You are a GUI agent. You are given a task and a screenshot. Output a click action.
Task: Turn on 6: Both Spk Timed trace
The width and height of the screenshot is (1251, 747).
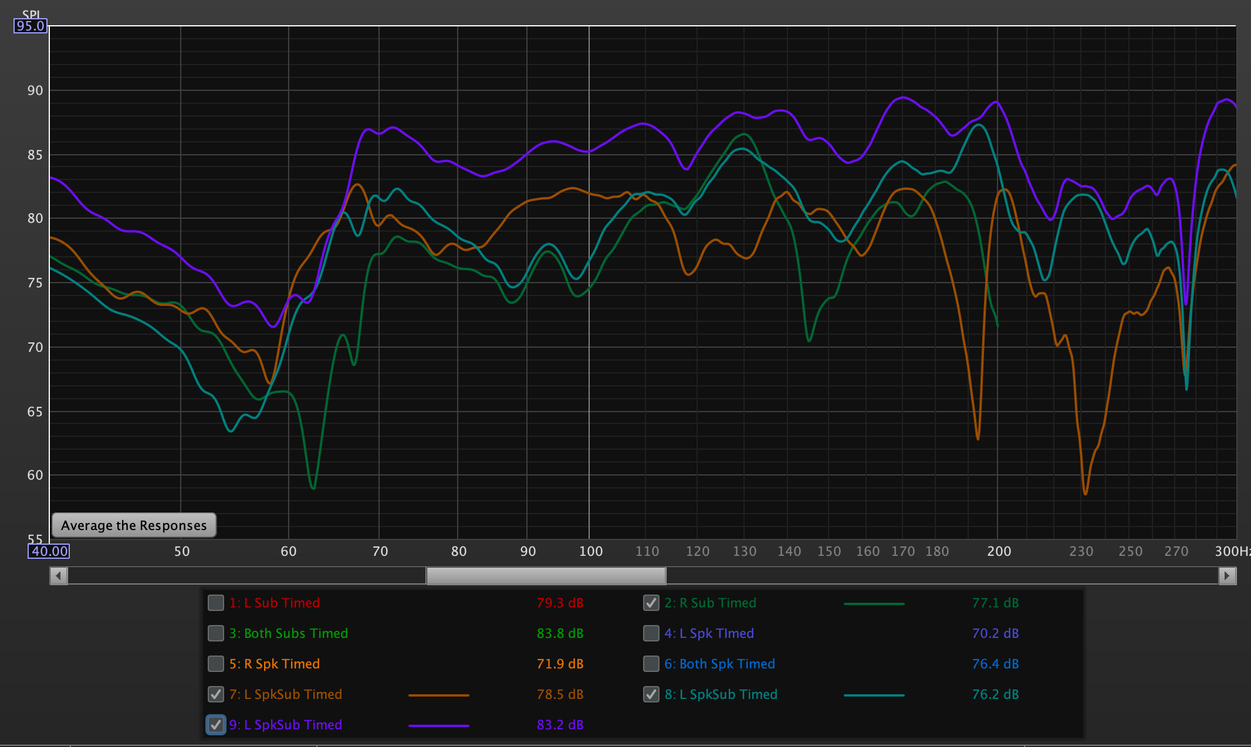pos(651,664)
